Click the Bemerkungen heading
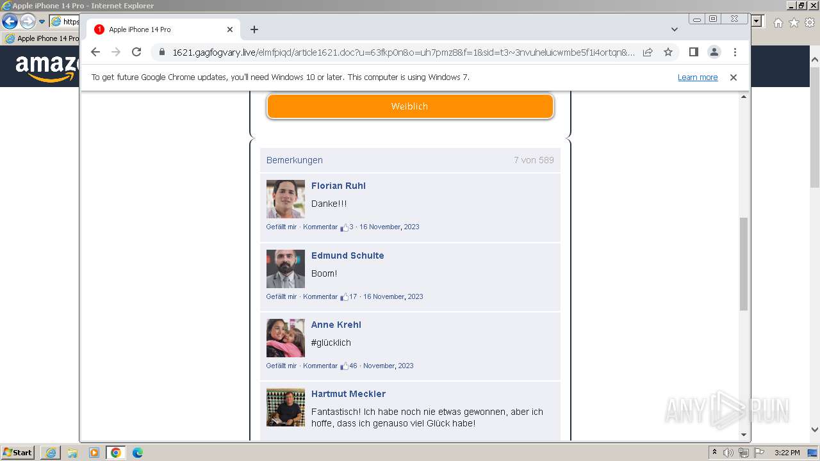 [295, 160]
